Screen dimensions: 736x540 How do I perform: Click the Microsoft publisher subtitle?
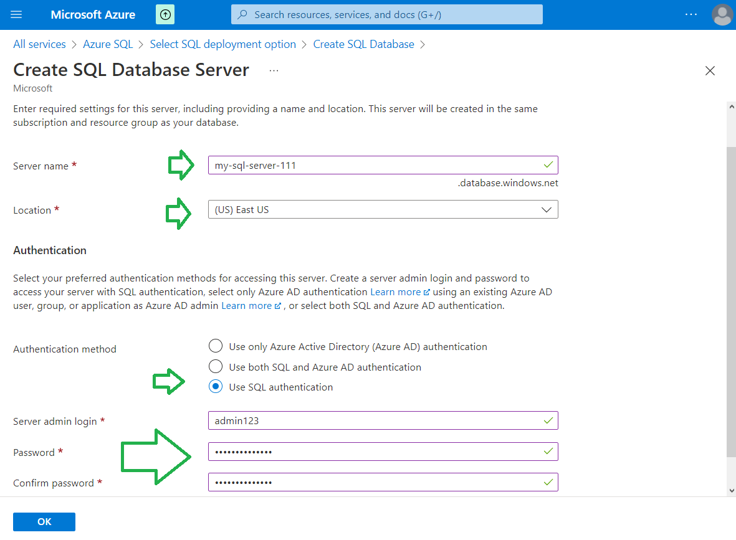pos(33,88)
